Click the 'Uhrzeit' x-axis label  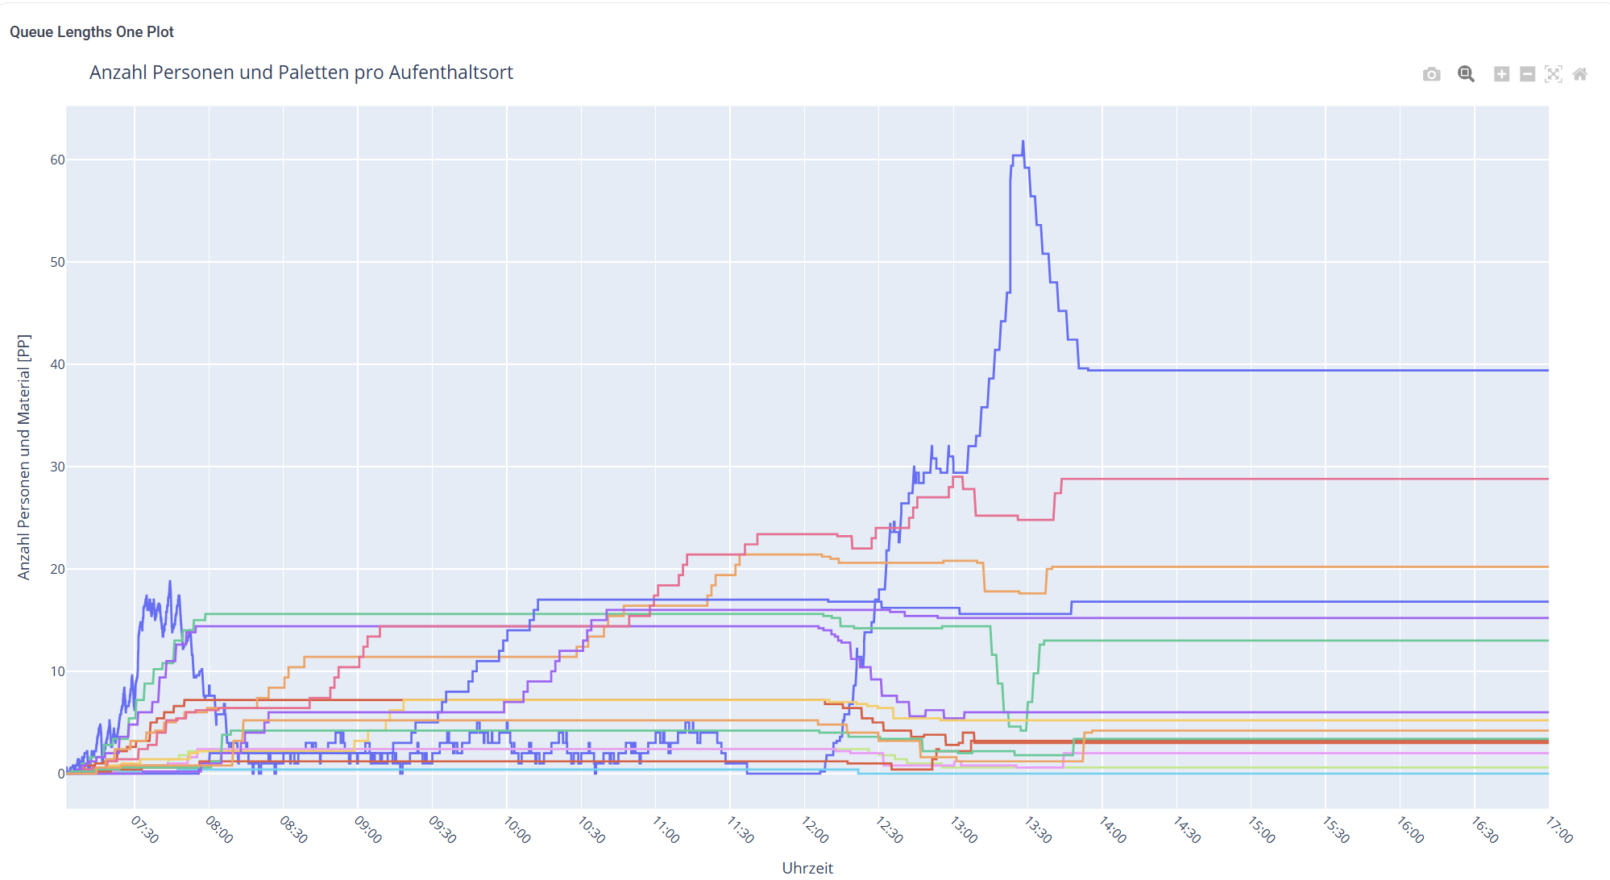tap(807, 868)
